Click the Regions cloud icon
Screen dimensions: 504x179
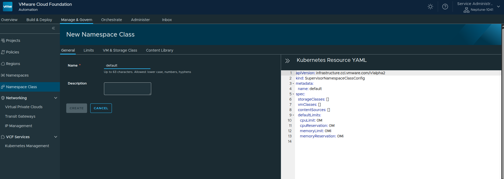pyautogui.click(x=3, y=64)
